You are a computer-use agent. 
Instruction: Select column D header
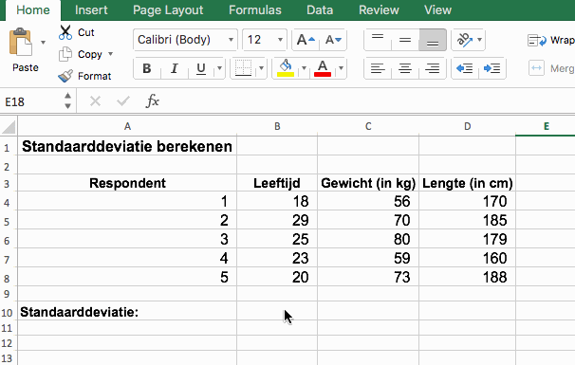pyautogui.click(x=467, y=126)
